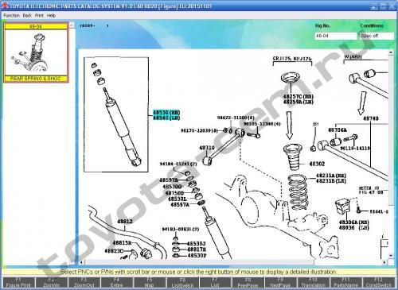Viewport: 398px width, 290px height.
Task: Open the Help menu
Action: coord(51,16)
